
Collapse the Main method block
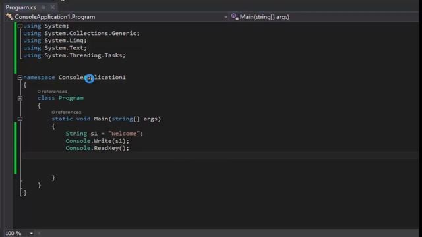(x=20, y=118)
